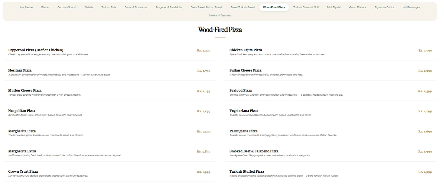Viewport: 444px width, 189px height.
Task: Select the Chicken Fajita Pizza name
Action: (246, 50)
